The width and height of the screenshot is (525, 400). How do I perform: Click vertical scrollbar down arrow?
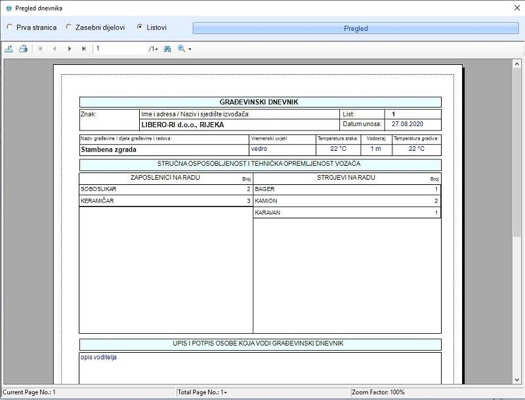(517, 380)
